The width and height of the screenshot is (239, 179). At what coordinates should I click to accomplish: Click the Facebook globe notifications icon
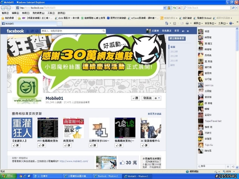[x=37, y=31]
